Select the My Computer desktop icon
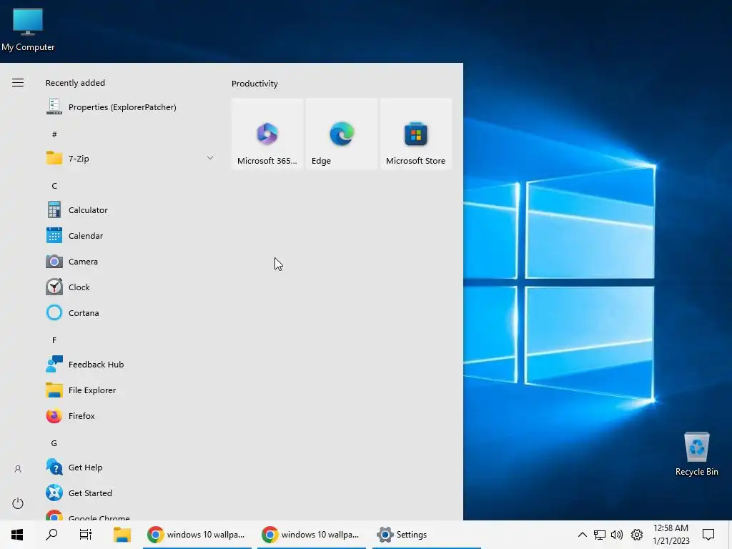 click(28, 30)
